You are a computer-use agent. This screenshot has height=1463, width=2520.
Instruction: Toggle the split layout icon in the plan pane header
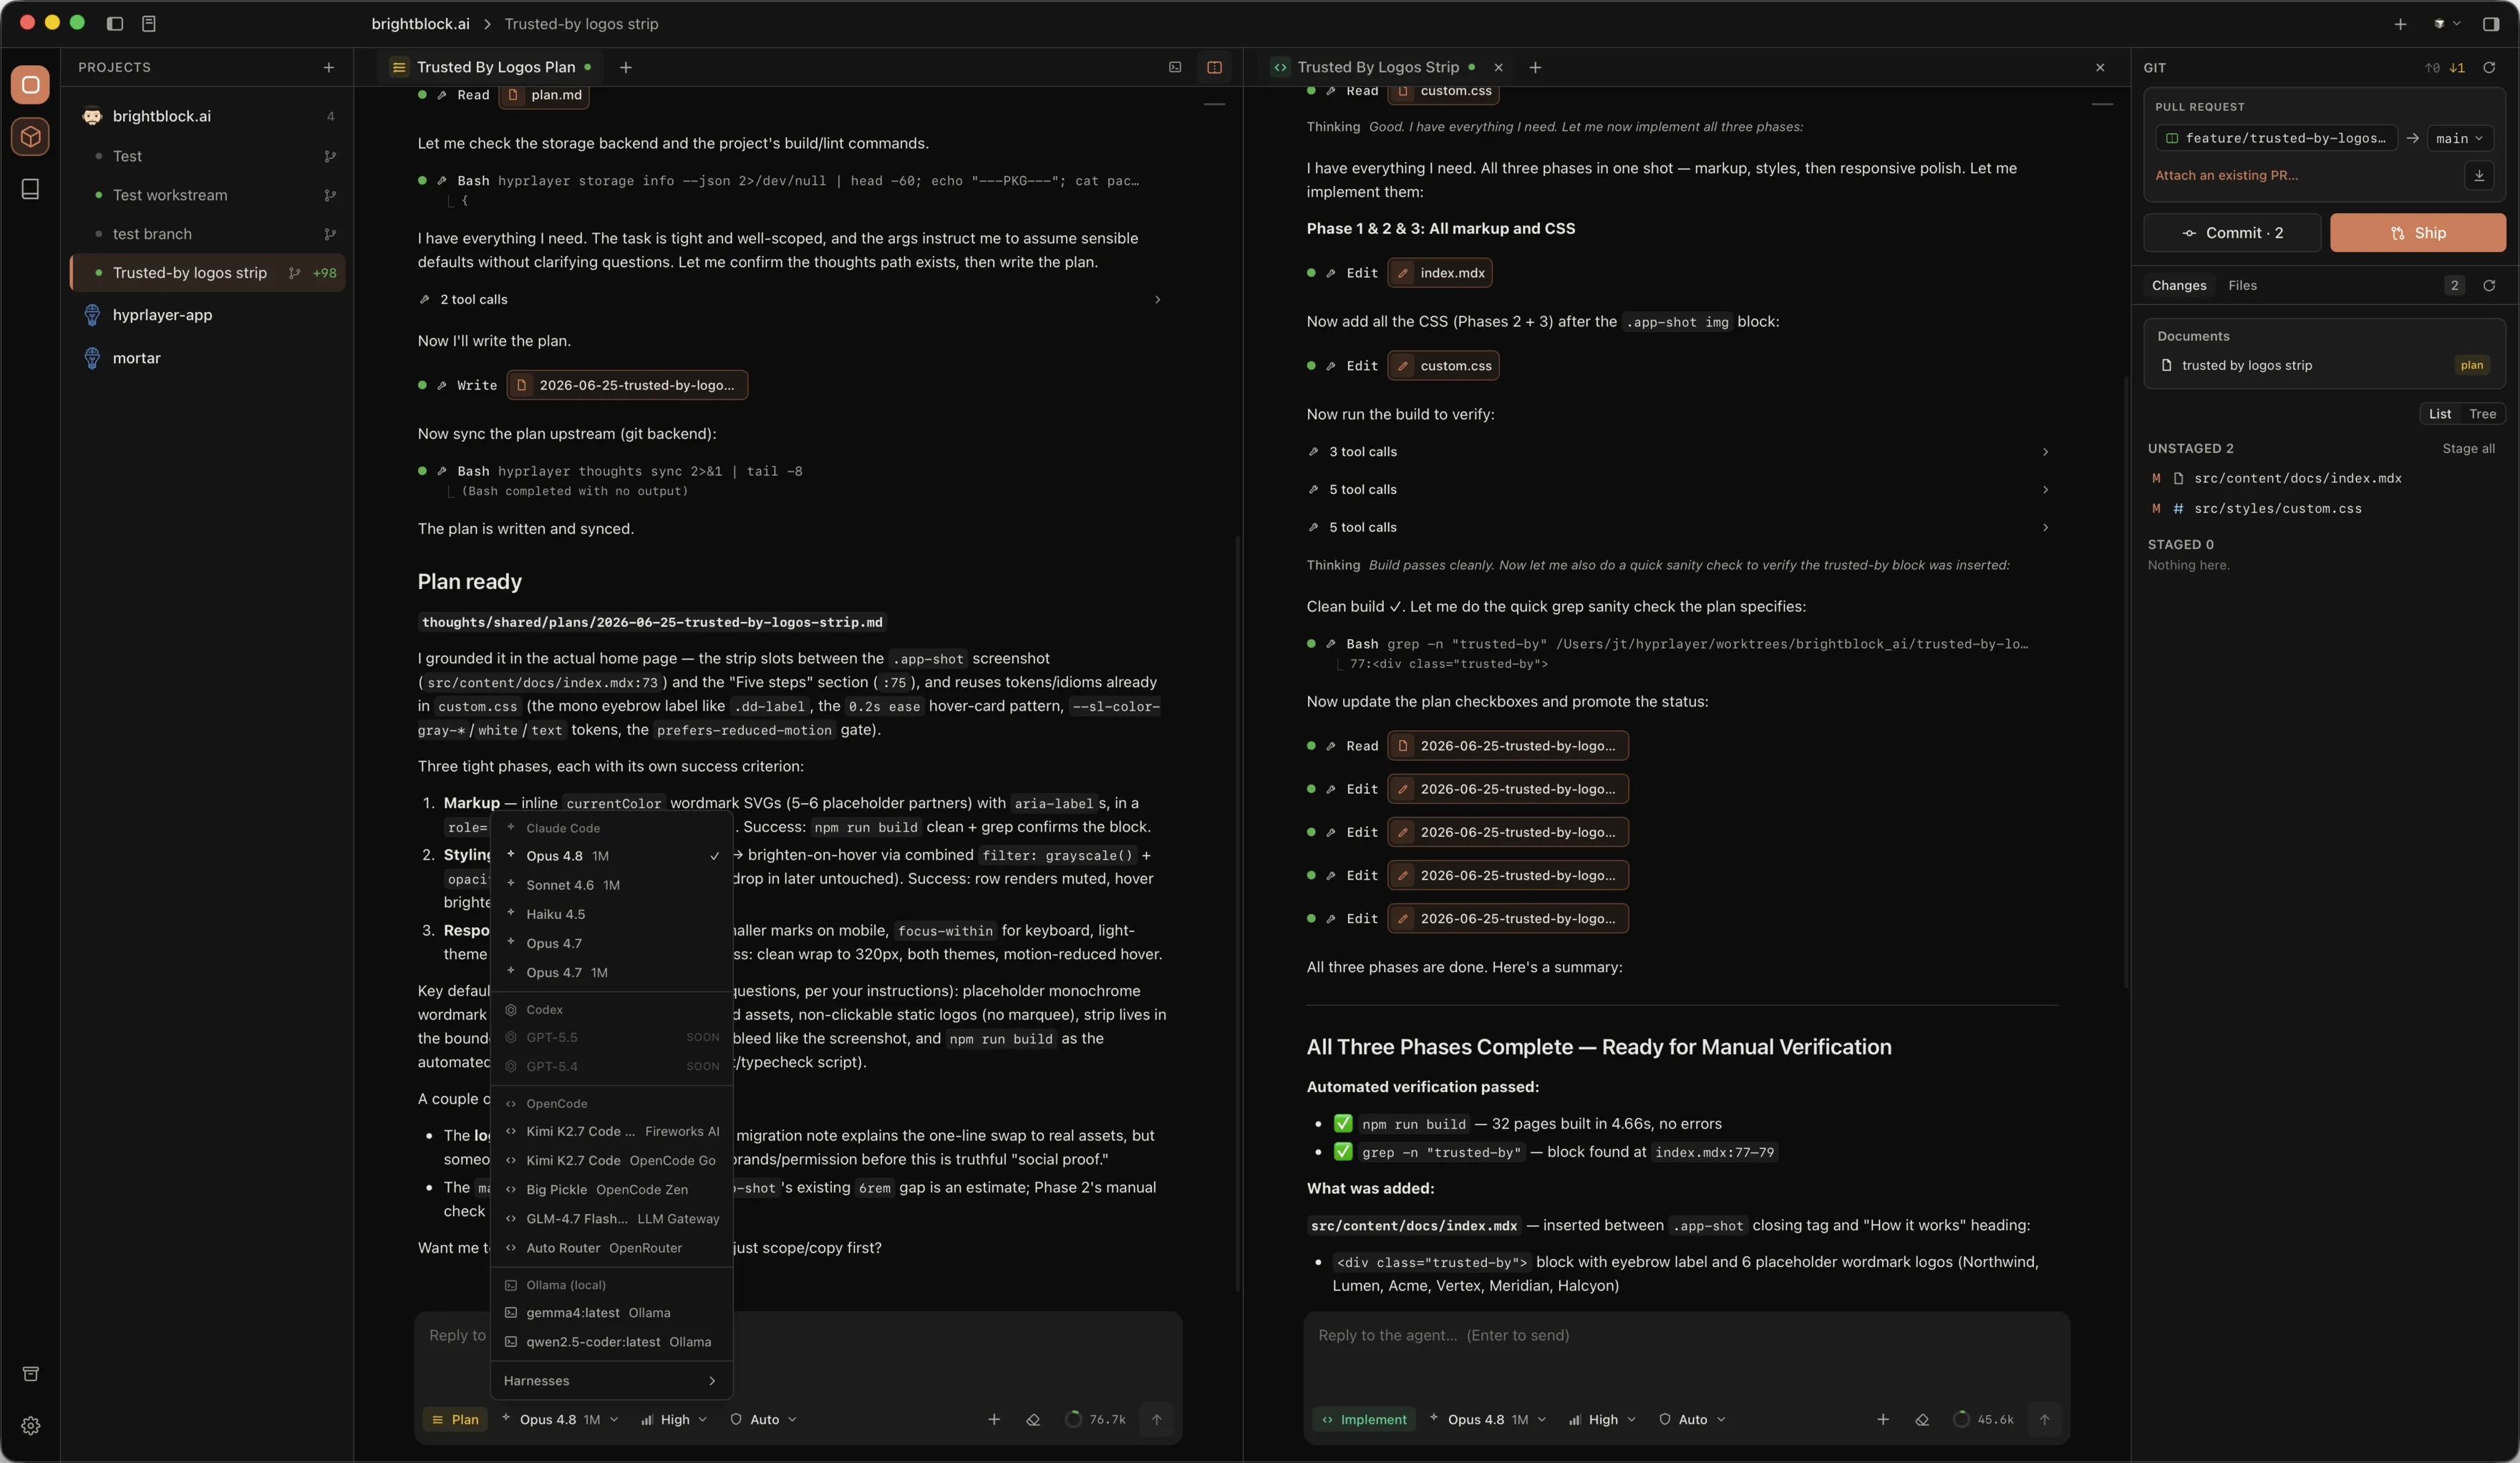tap(1214, 67)
